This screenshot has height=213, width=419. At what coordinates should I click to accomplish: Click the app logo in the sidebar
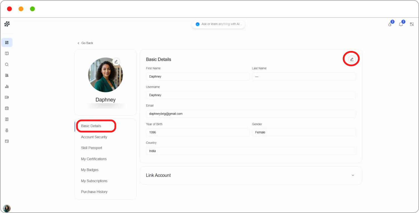pos(7,24)
